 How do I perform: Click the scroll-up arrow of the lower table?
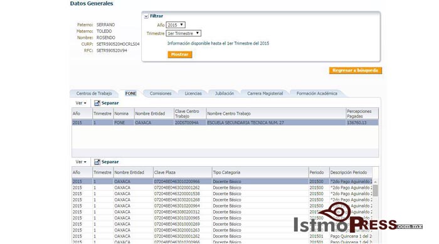point(375,182)
